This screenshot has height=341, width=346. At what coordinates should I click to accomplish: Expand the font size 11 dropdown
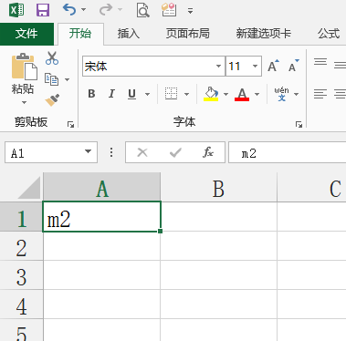255,66
